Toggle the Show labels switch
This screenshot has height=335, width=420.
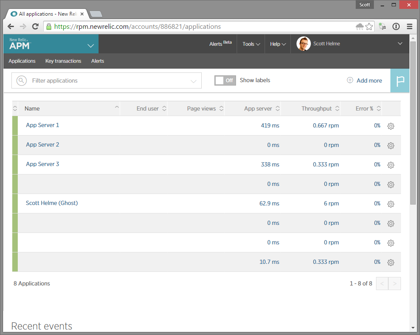click(x=225, y=80)
